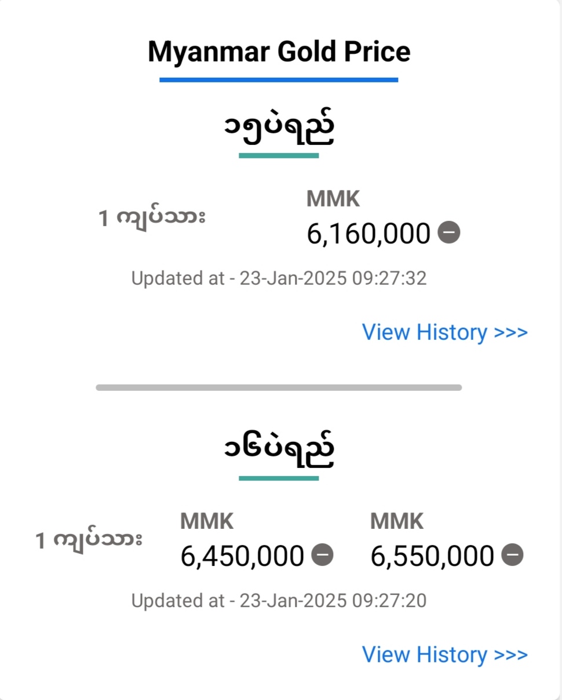Open View History for 15 ပဲရည် gold

pos(445,332)
